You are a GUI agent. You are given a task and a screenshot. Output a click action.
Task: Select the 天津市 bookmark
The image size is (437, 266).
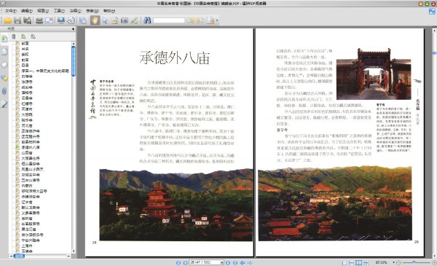point(27,109)
